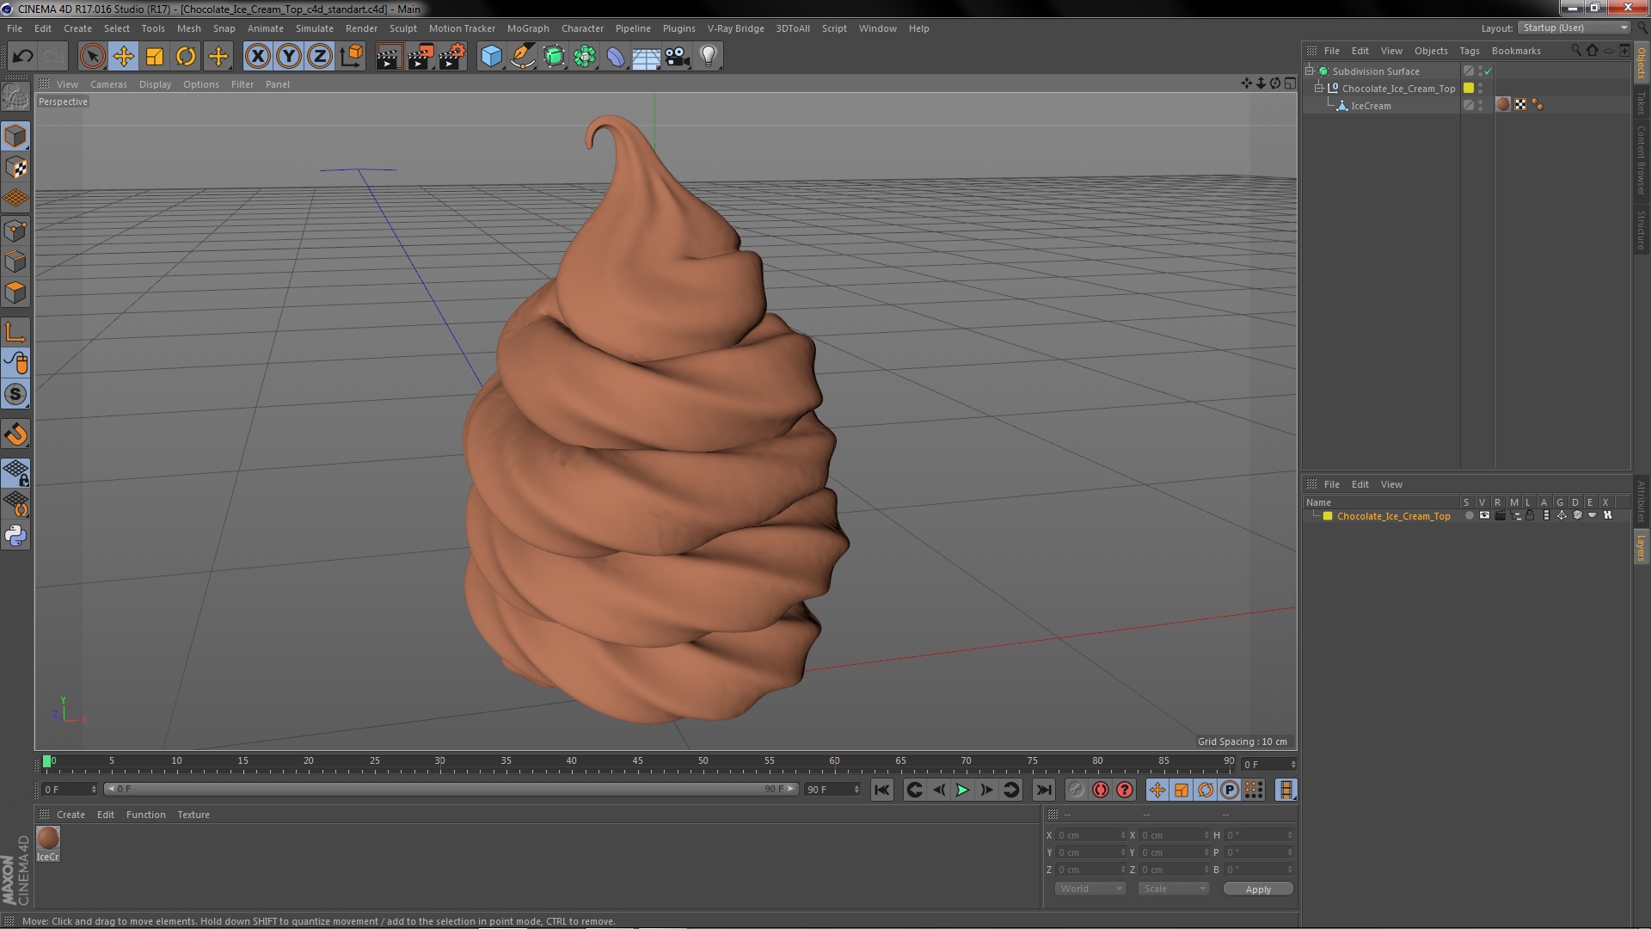Toggle the coordinate system icon
Screen dimensions: 1651x929
click(x=351, y=57)
